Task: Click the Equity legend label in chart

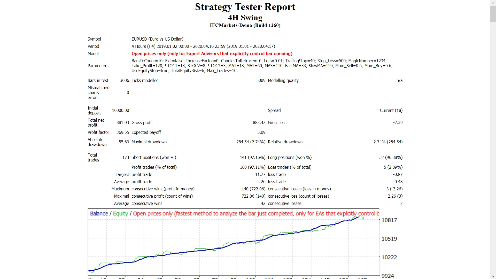Action: pos(120,214)
